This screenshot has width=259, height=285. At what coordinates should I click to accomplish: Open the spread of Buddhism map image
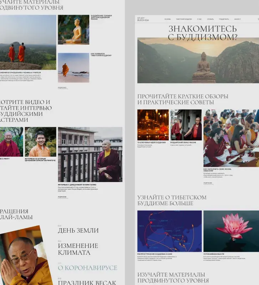click(x=169, y=231)
